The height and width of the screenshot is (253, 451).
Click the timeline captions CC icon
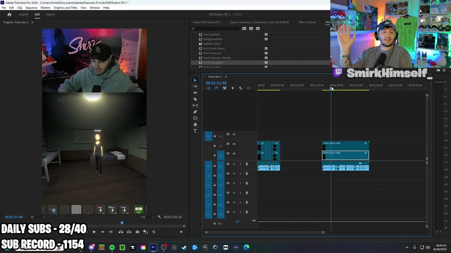tap(248, 88)
